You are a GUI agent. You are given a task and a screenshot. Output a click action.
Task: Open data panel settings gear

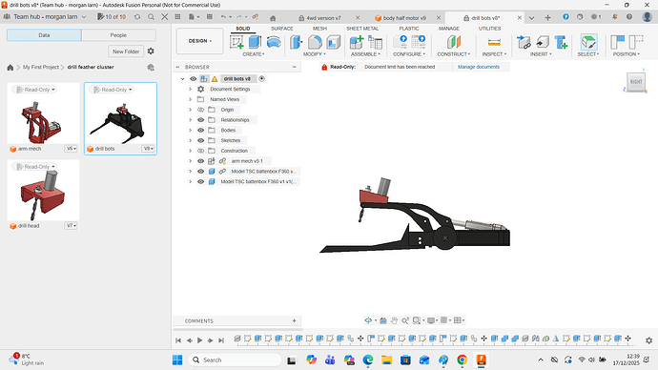pyautogui.click(x=151, y=51)
